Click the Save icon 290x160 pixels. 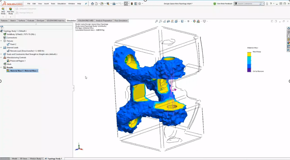108,4
